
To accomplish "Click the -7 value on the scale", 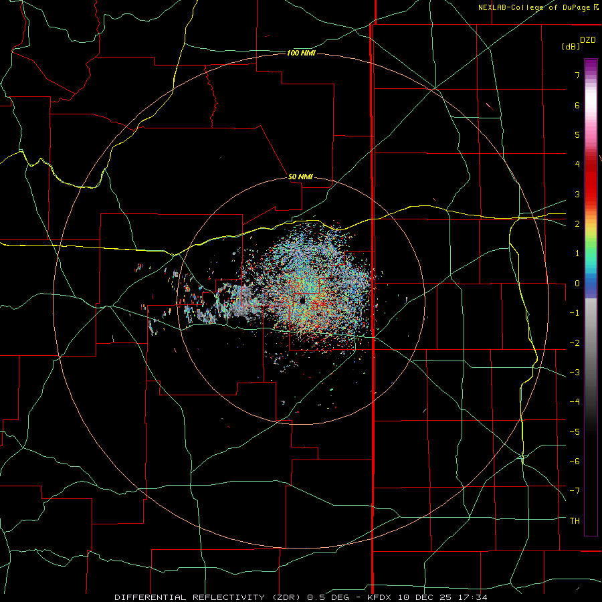I will 575,491.
